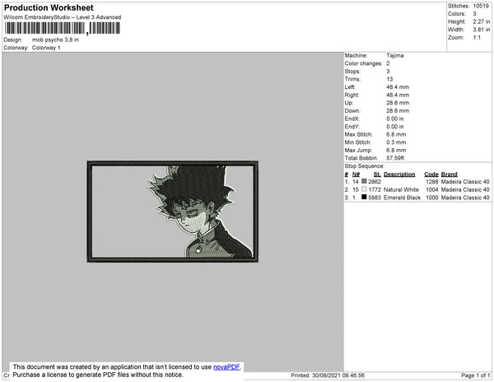Click the Purchase a license notice line
The height and width of the screenshot is (382, 494).
98,375
